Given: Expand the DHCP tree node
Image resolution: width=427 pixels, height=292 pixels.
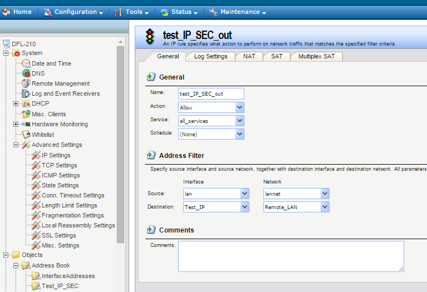Looking at the screenshot, I should [x=16, y=104].
